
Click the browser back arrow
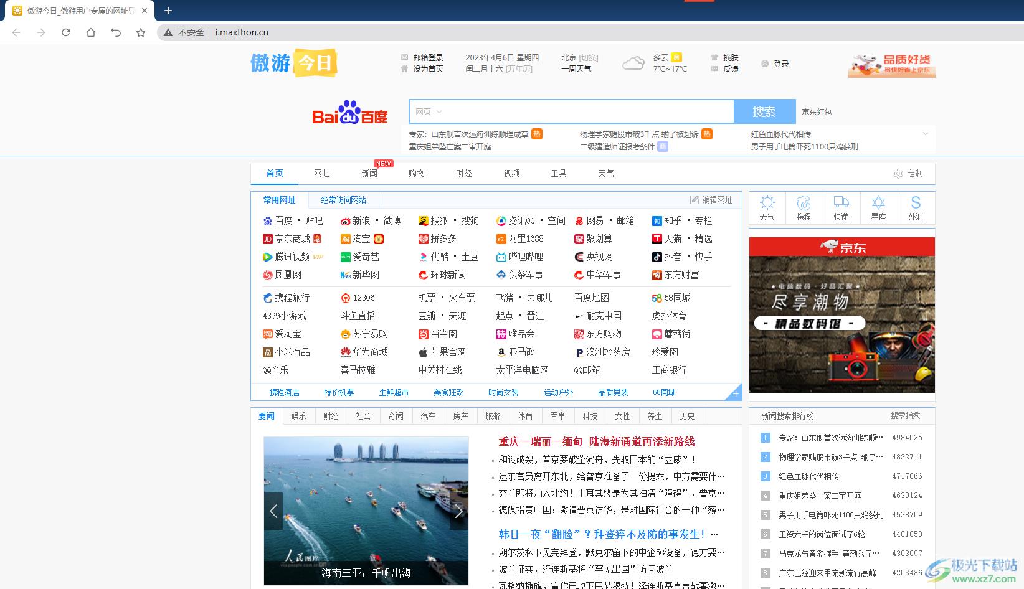[x=16, y=32]
